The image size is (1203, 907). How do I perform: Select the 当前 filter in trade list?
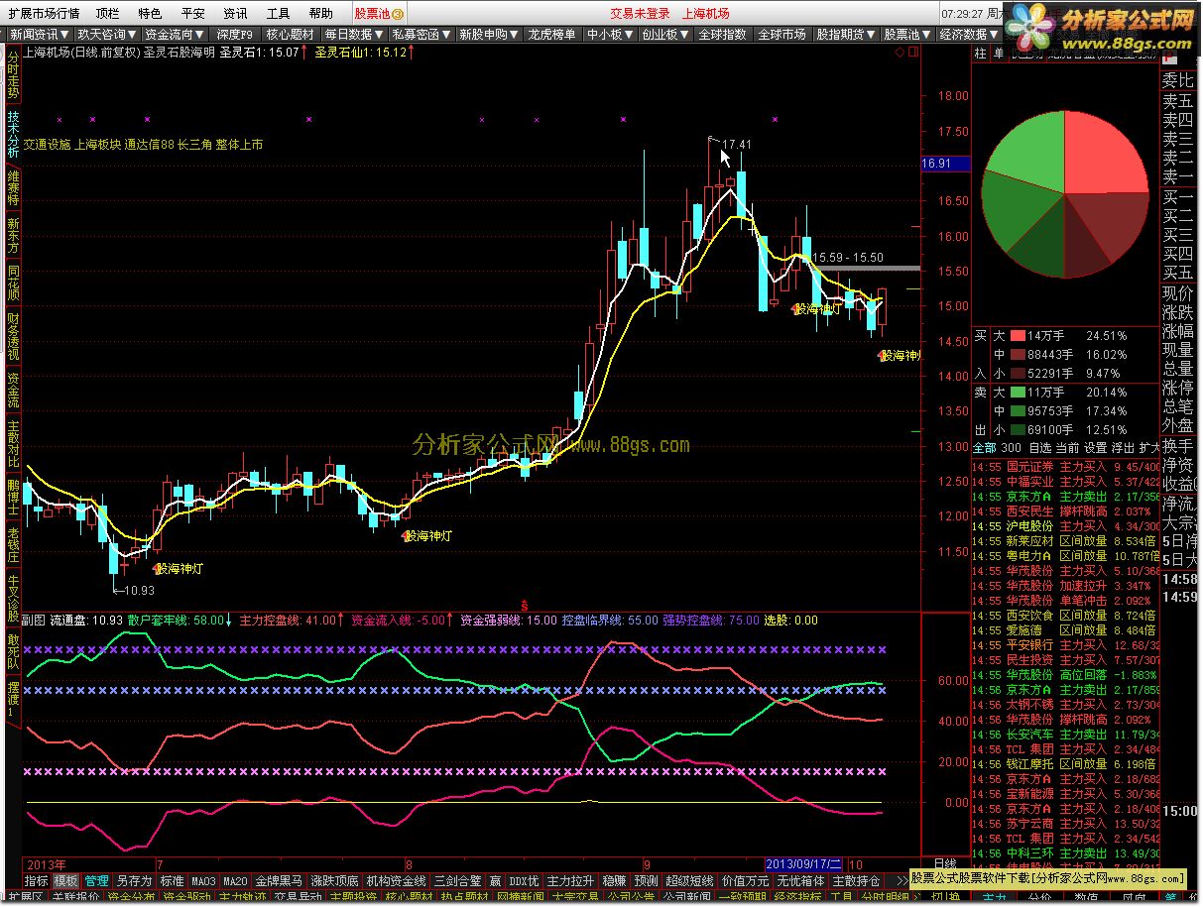click(x=1067, y=447)
